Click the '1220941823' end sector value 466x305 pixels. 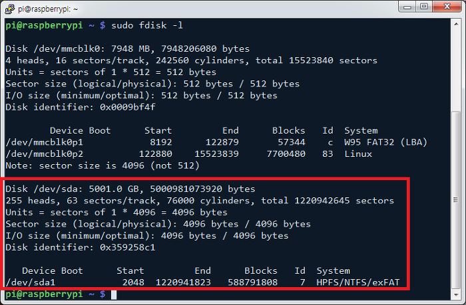coord(183,282)
